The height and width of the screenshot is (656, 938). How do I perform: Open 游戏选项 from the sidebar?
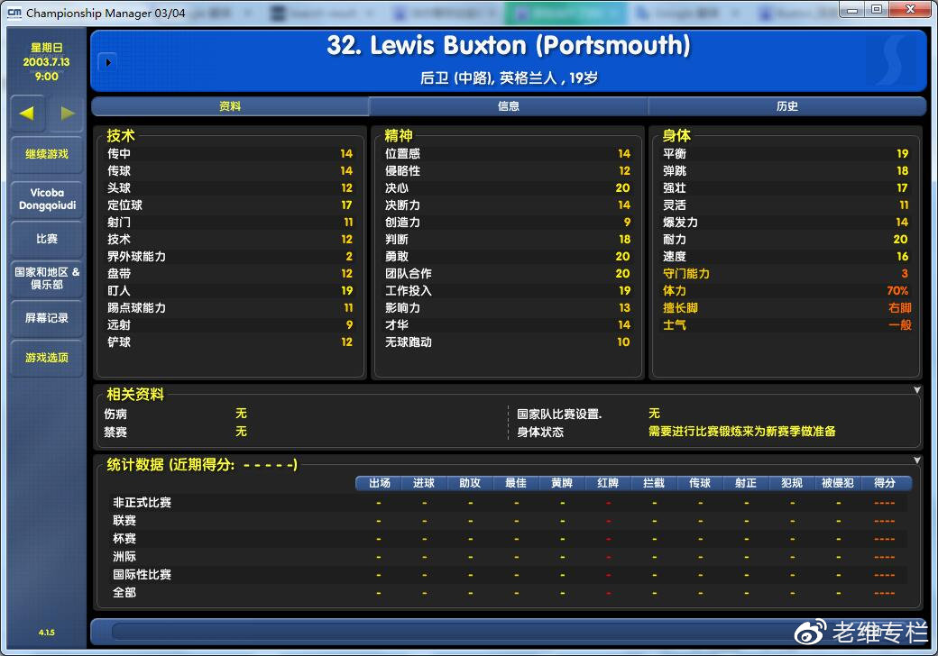47,358
